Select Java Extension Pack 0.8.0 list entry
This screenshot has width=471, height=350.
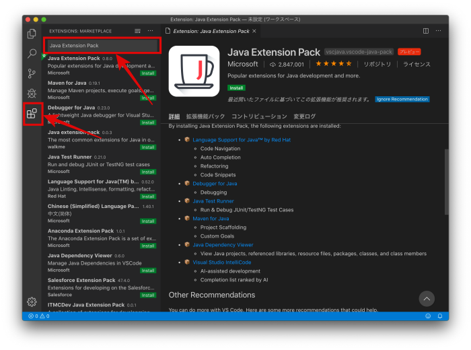click(101, 65)
